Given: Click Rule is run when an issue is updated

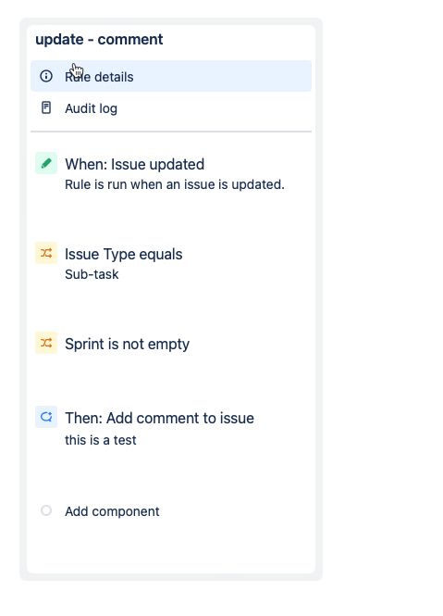Looking at the screenshot, I should [175, 184].
